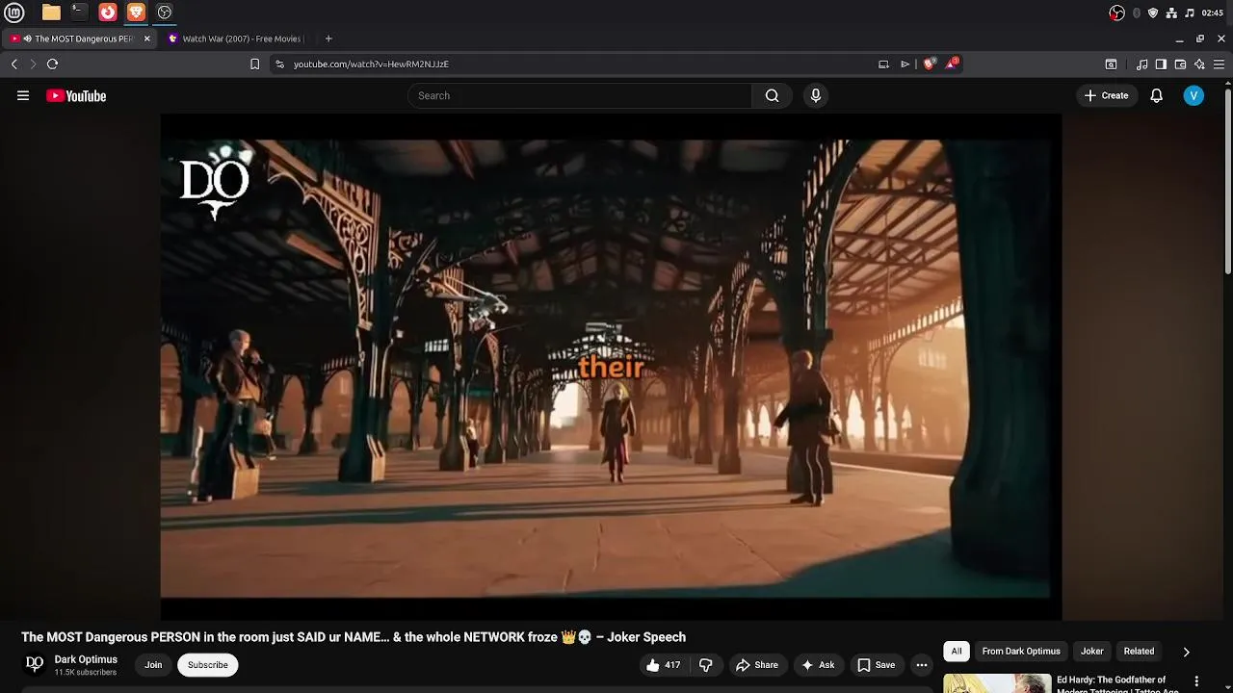This screenshot has height=693, width=1233.
Task: Open the Dark Optimus channel avatar
Action: click(35, 664)
